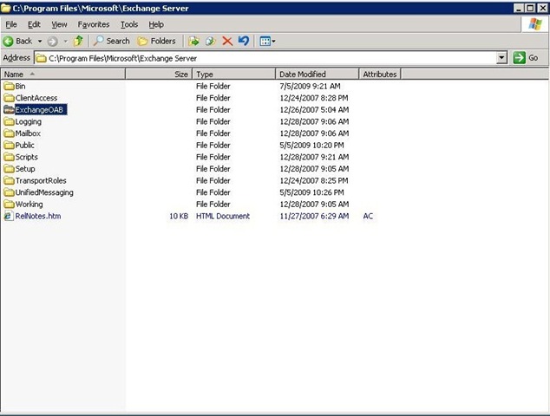Open the Back history dropdown arrow

(x=40, y=42)
